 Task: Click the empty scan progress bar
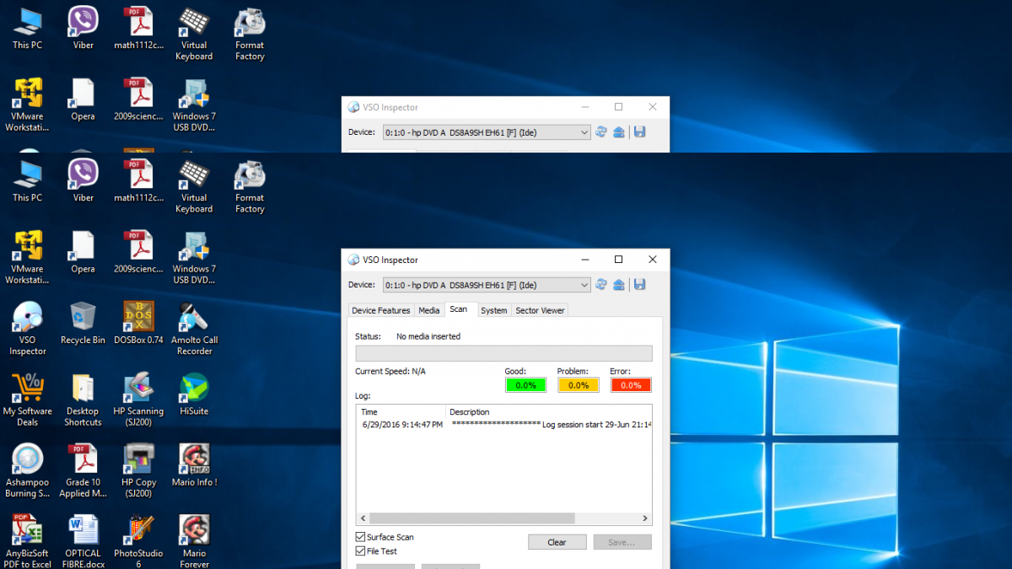[503, 353]
